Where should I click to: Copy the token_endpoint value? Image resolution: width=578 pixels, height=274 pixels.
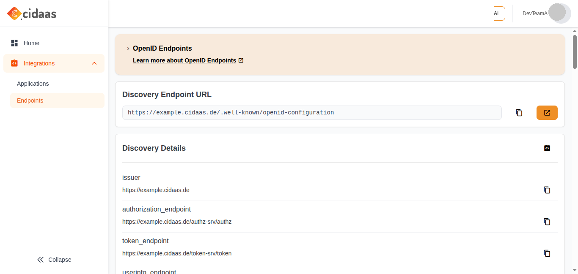pyautogui.click(x=547, y=253)
